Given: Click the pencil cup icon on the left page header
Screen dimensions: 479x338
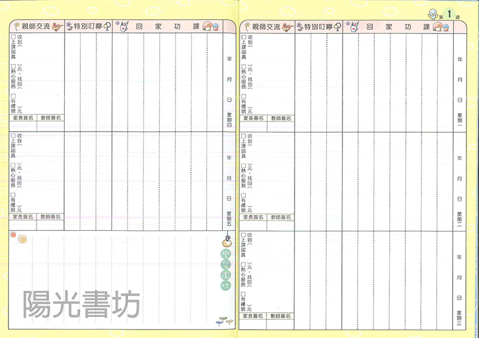Looking at the screenshot, I should pyautogui.click(x=125, y=26).
